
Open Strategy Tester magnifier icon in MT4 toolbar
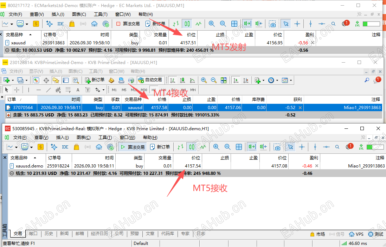tap(76, 80)
